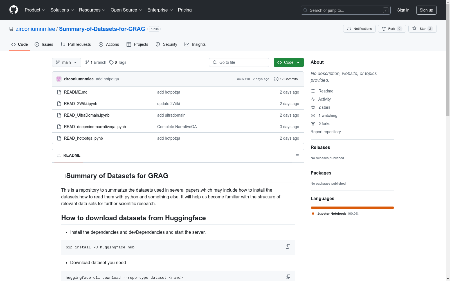Open zirconiumnmlee owner profile link
Screen dimensions: 450x281
pos(35,29)
